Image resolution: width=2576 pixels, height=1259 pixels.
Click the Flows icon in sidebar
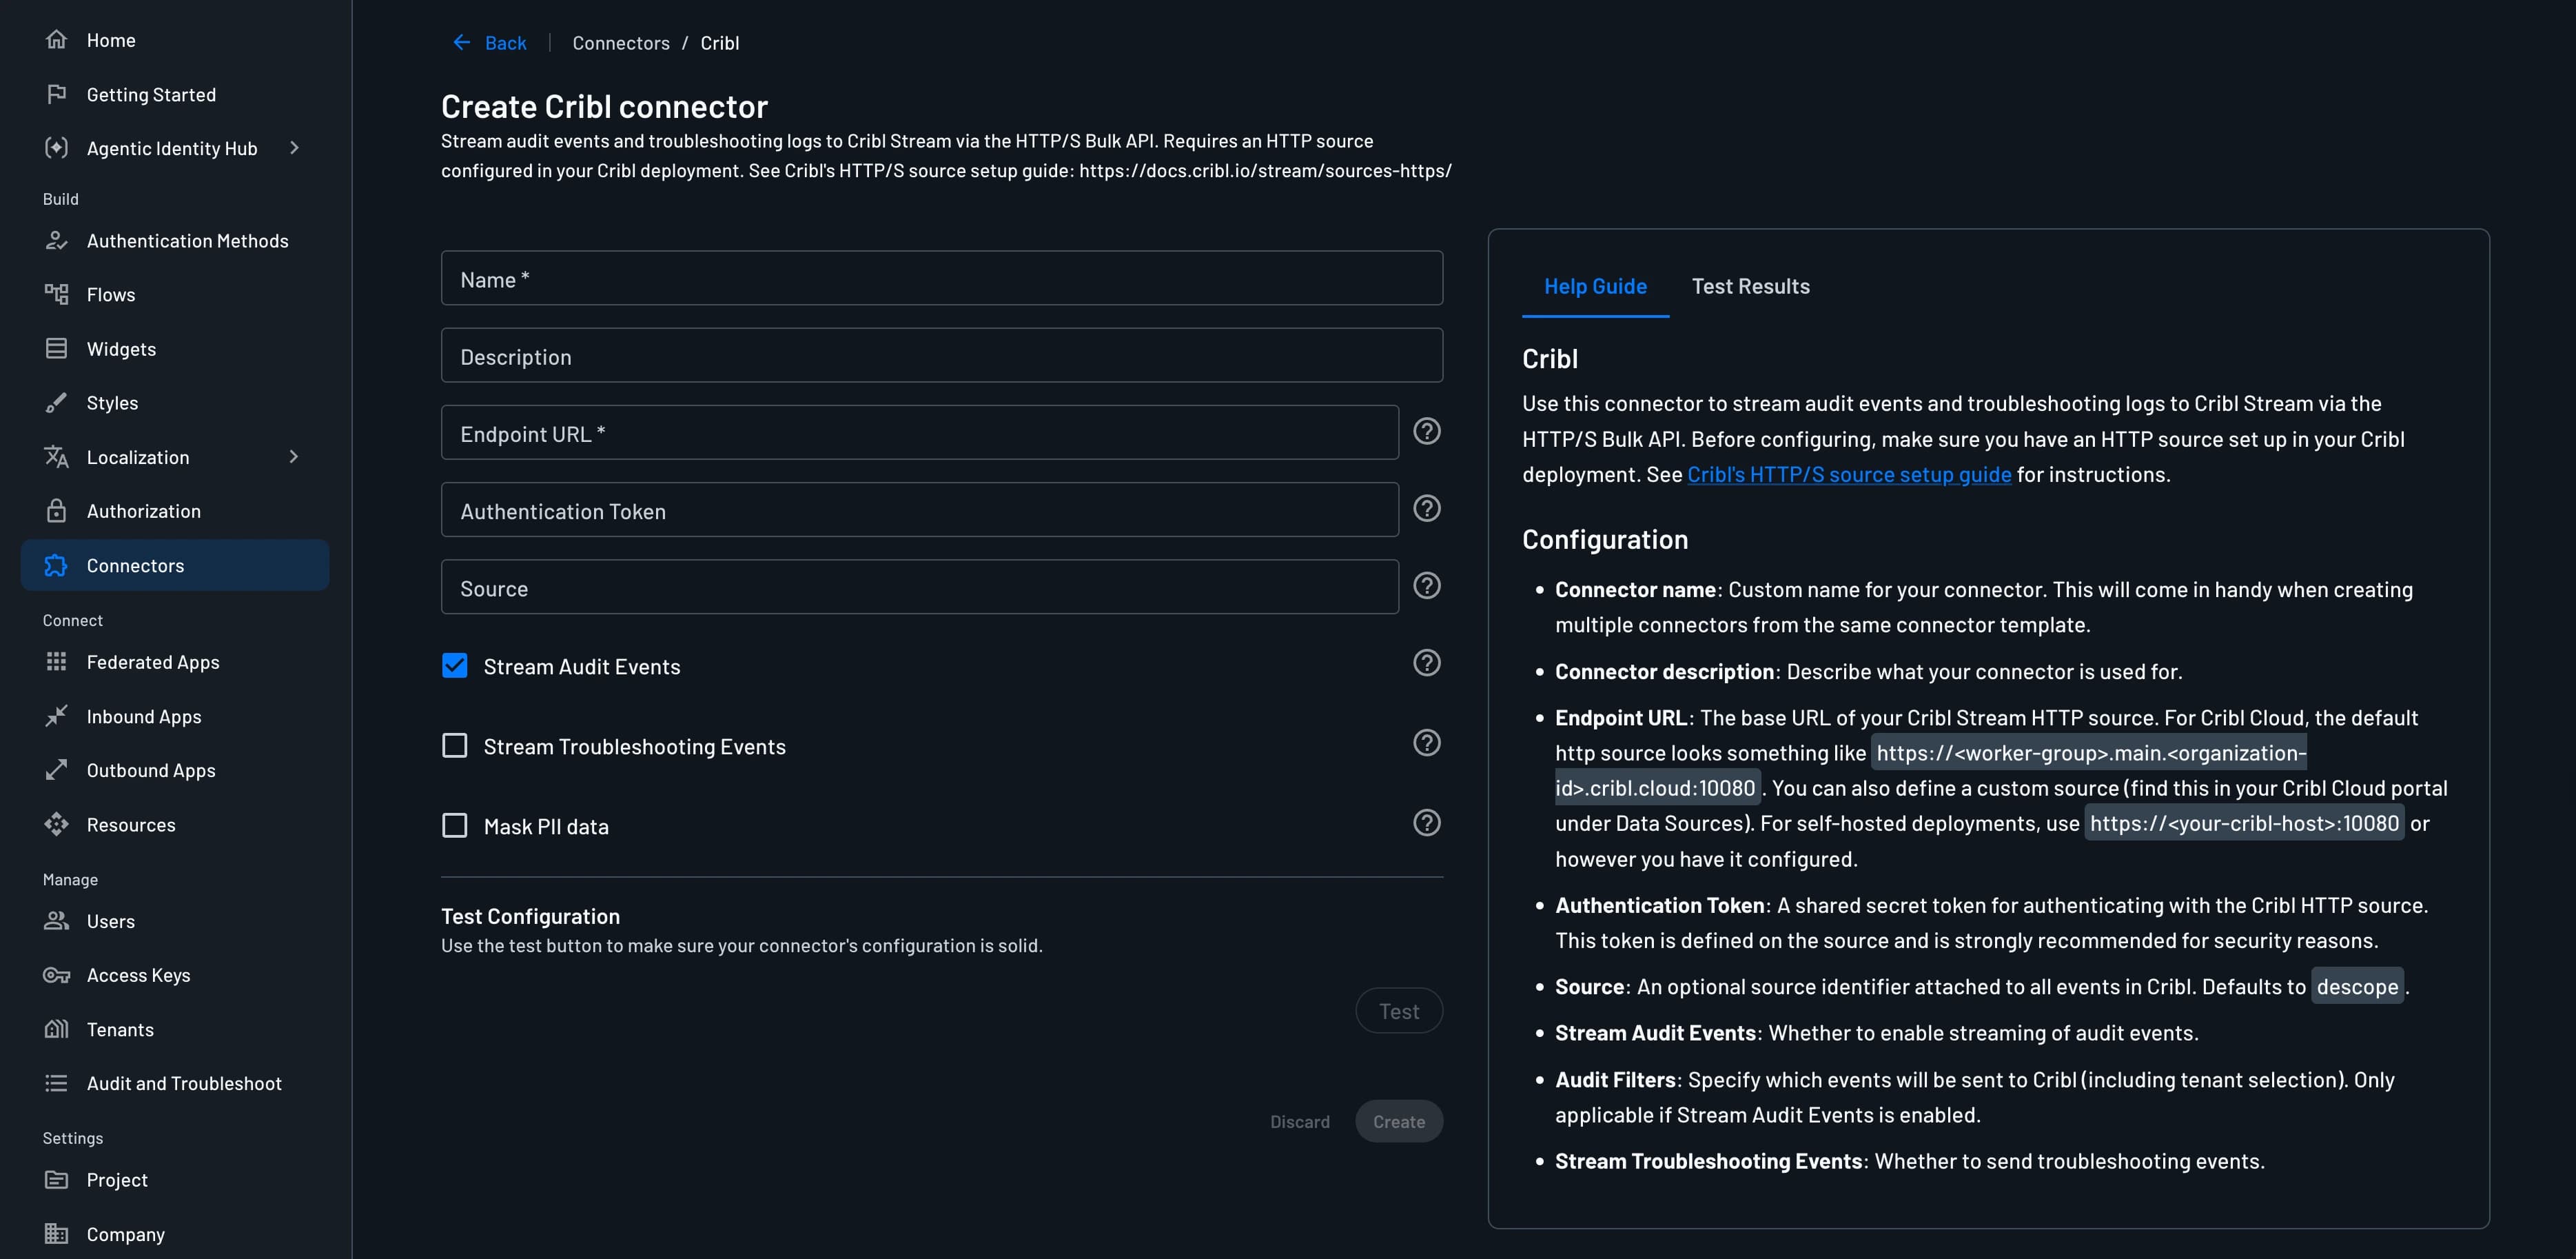click(x=56, y=294)
